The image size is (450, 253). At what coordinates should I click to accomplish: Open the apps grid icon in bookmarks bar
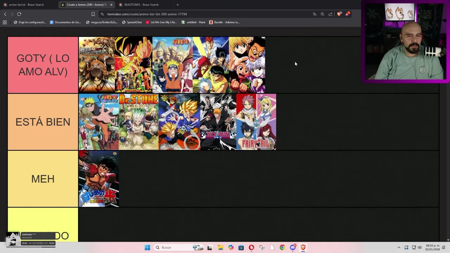click(x=5, y=22)
